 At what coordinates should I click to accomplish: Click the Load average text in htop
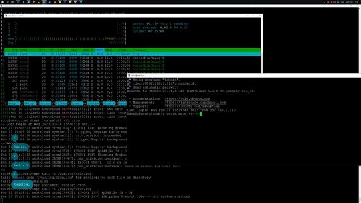click(x=160, y=28)
